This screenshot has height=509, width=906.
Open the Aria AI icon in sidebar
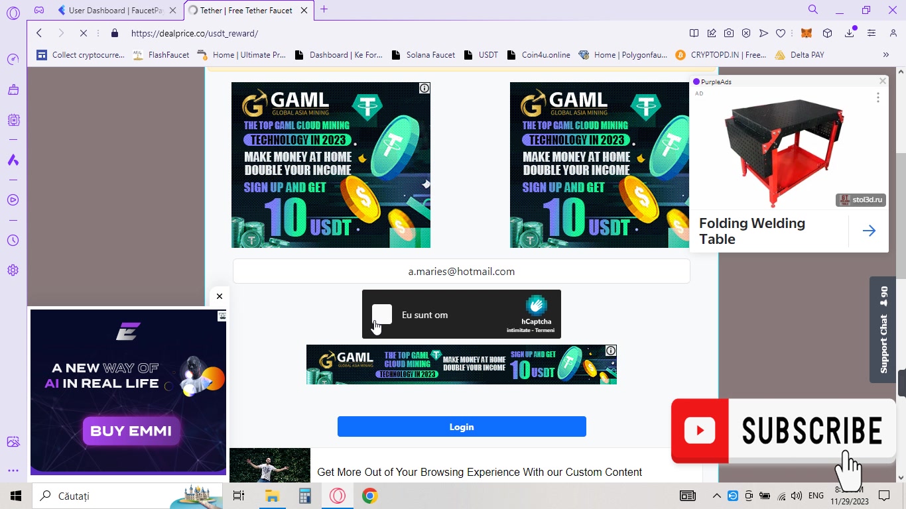click(13, 160)
